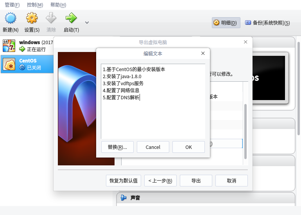
Task: Switch to Details (明细) view button
Action: click(226, 23)
